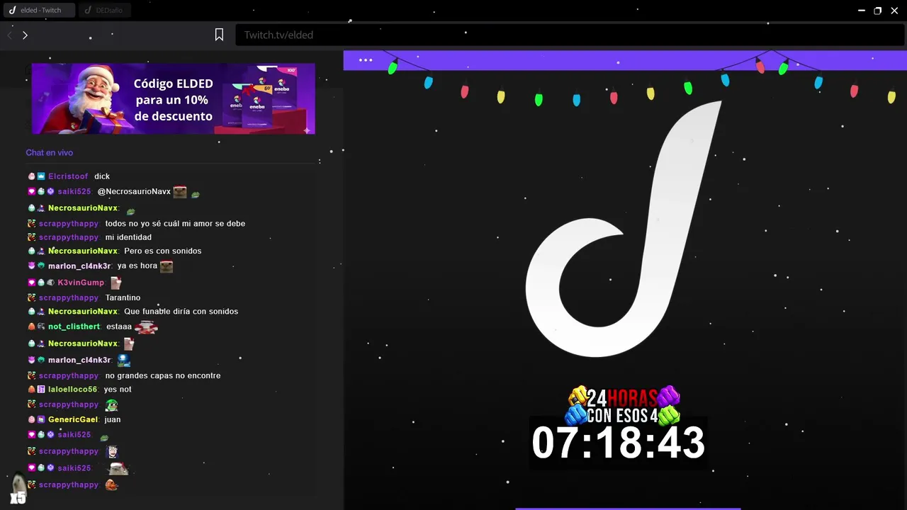Click the "Que funable diría con sonidos" message
This screenshot has height=510, width=907.
[x=181, y=312]
